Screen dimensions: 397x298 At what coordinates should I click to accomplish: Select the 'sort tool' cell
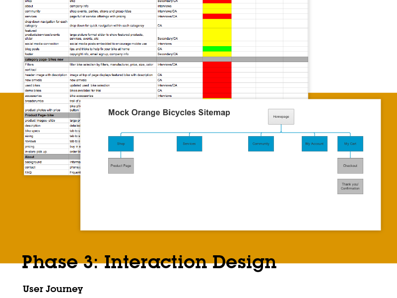pyautogui.click(x=46, y=70)
